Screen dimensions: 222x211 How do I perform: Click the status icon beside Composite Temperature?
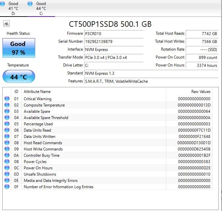[x=7, y=105]
